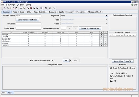Screen dimensions: 139x97
Task: Click the preferences list toolbar icon
Action: pyautogui.click(x=46, y=8)
